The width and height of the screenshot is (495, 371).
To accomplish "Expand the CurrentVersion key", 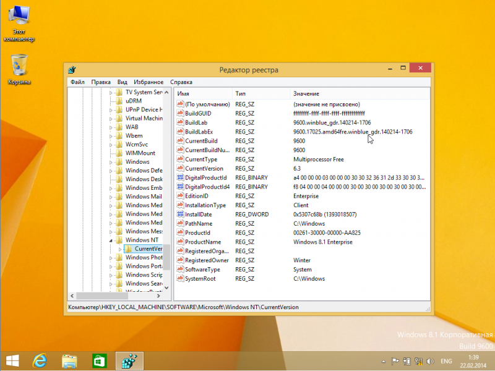I will (120, 249).
